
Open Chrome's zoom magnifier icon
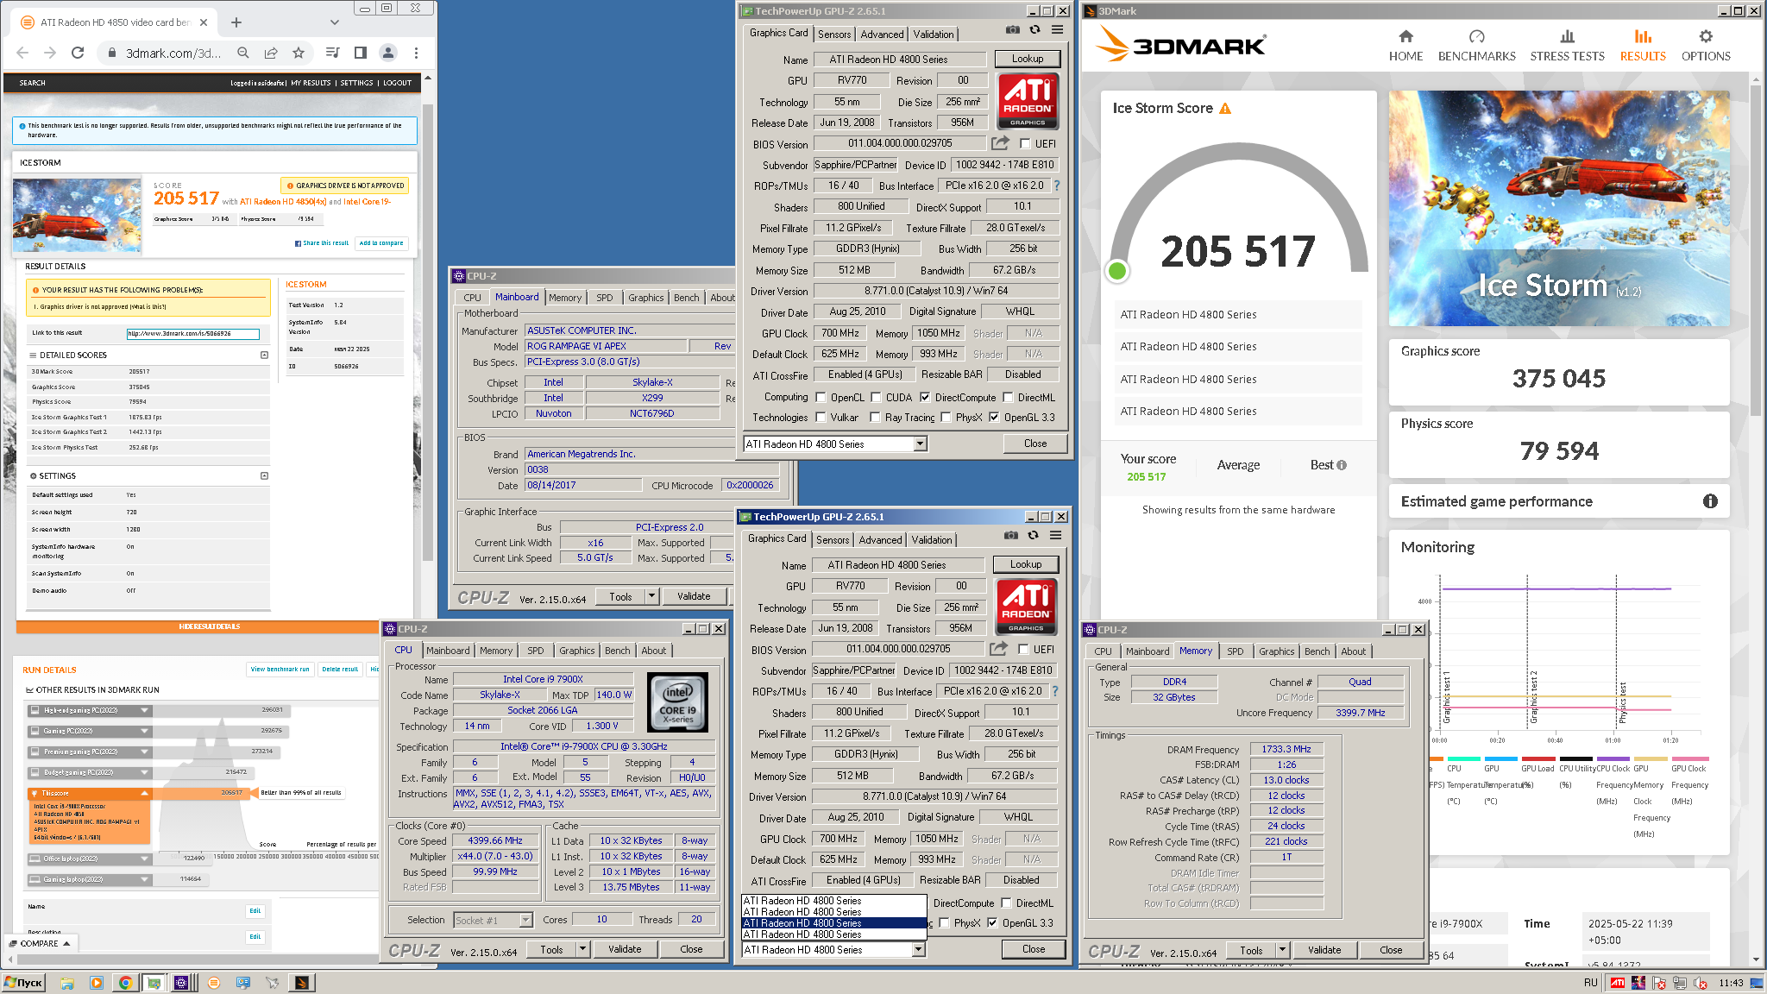pyautogui.click(x=243, y=53)
